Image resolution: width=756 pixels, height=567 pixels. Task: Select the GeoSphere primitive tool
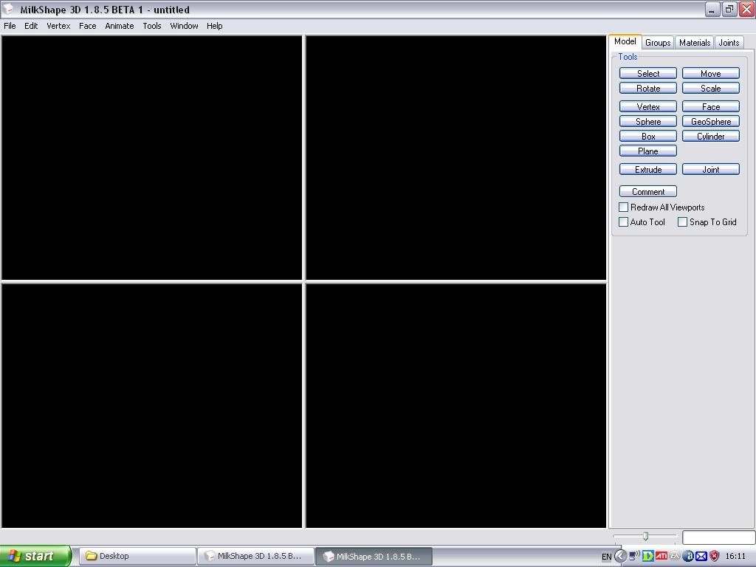[711, 122]
